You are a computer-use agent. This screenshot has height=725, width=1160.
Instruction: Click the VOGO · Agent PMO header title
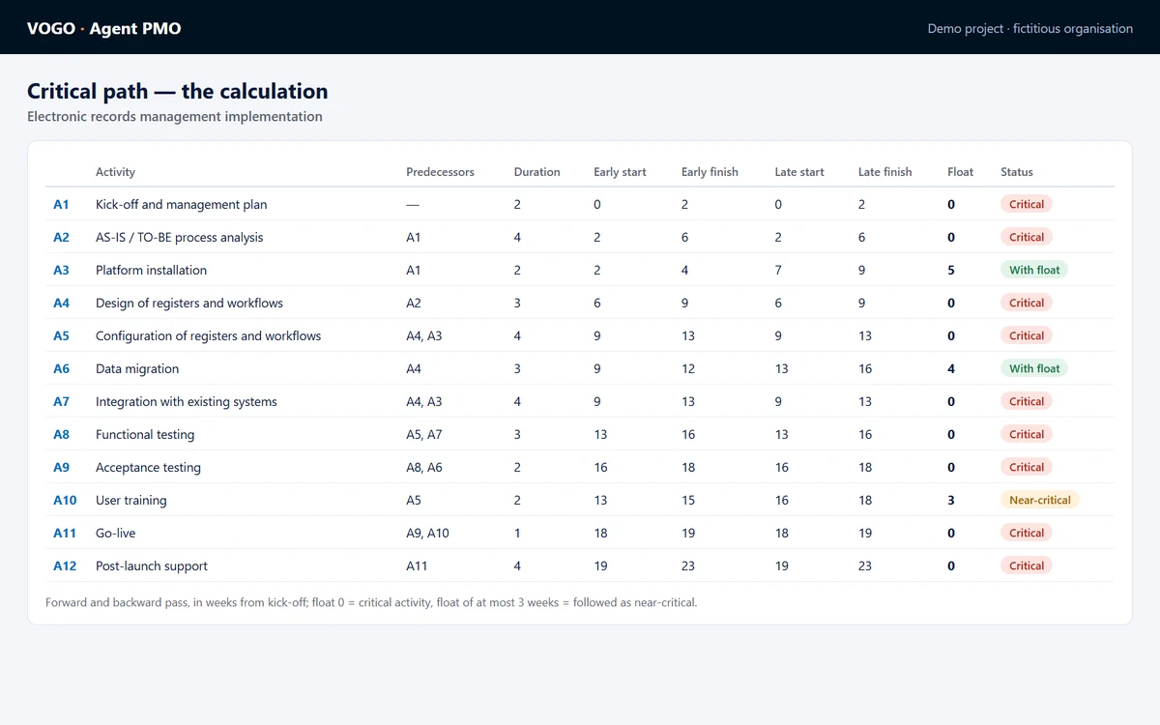click(104, 28)
